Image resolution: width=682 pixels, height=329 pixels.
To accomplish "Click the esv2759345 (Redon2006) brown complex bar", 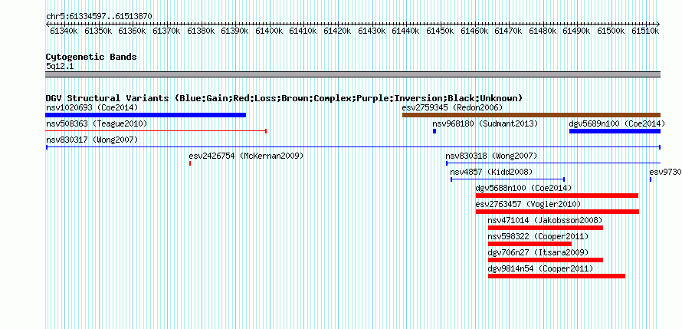I will click(532, 115).
